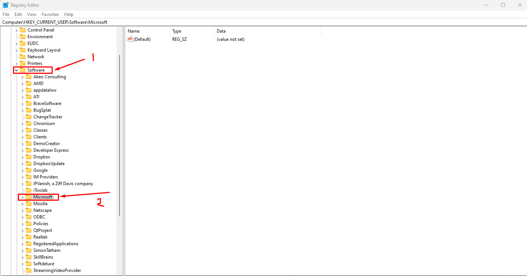Click the Registry Editor app icon in title bar
527x276 pixels.
[x=6, y=5]
